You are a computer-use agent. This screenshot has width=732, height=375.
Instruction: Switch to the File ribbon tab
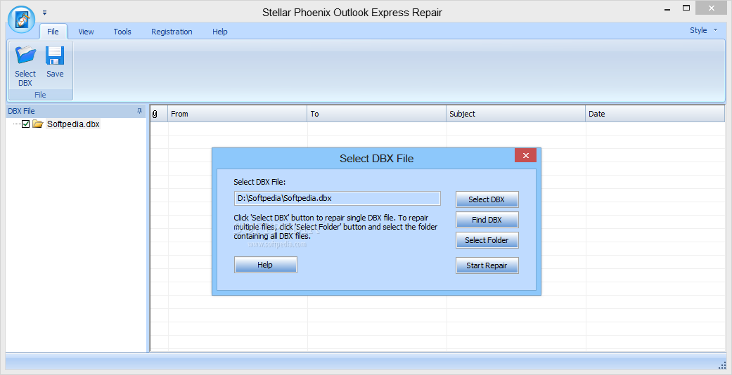click(53, 32)
